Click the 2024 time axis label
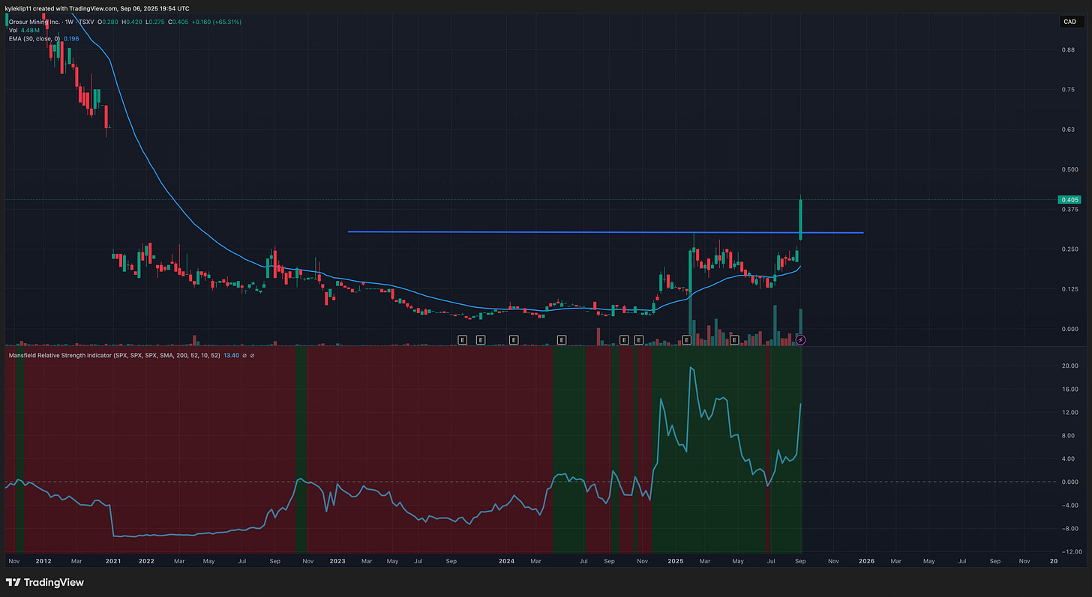Image resolution: width=1092 pixels, height=597 pixels. (507, 560)
